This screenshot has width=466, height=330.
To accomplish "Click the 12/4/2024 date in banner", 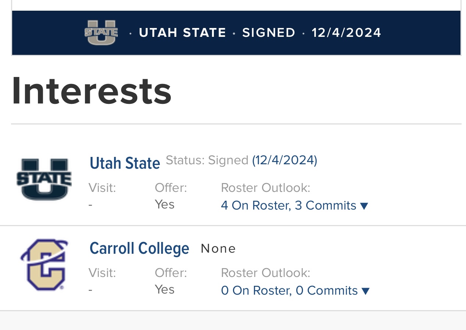I will [346, 33].
